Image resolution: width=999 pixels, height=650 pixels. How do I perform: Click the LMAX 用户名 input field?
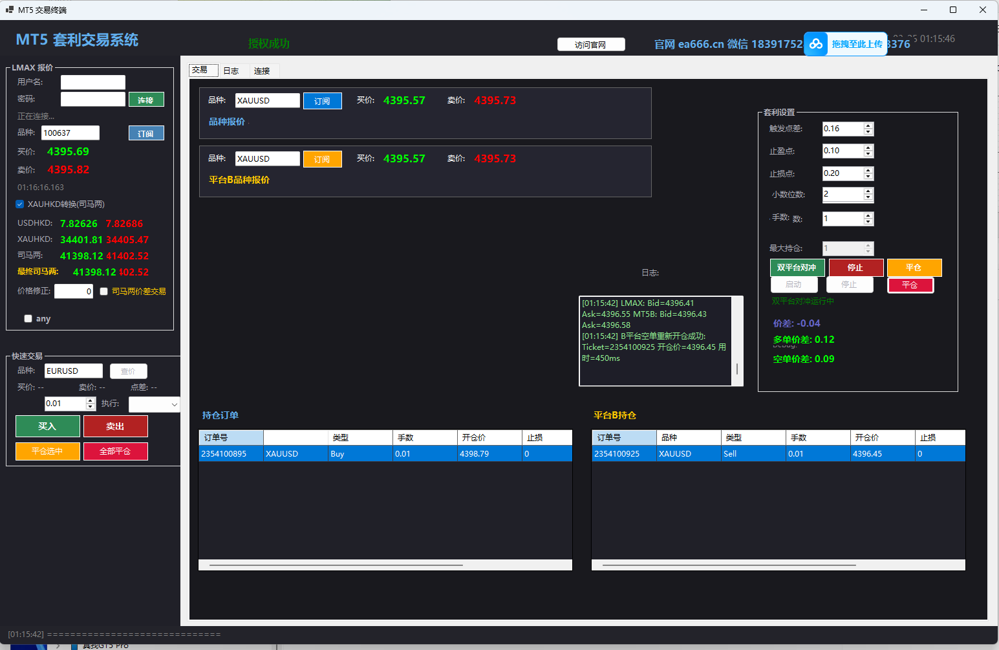click(x=92, y=82)
